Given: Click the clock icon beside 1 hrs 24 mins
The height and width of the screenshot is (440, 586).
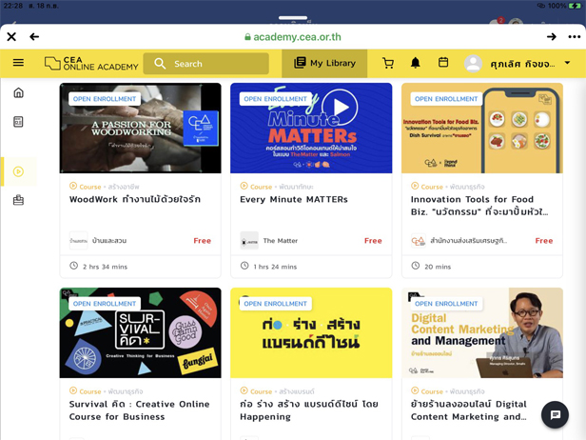Looking at the screenshot, I should coord(244,266).
